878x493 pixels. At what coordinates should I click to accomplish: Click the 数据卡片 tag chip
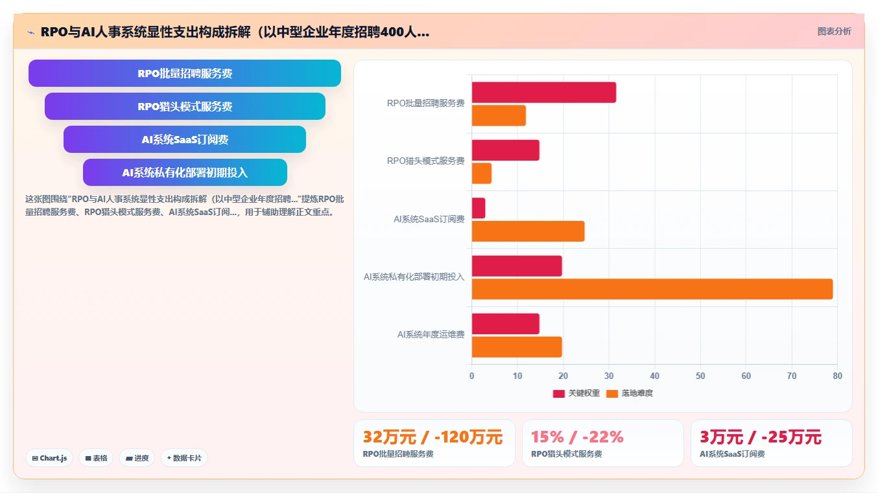click(x=184, y=458)
